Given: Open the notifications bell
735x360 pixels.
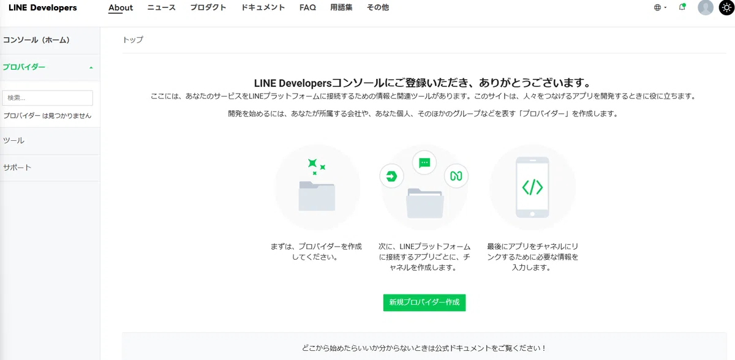Looking at the screenshot, I should click(682, 7).
